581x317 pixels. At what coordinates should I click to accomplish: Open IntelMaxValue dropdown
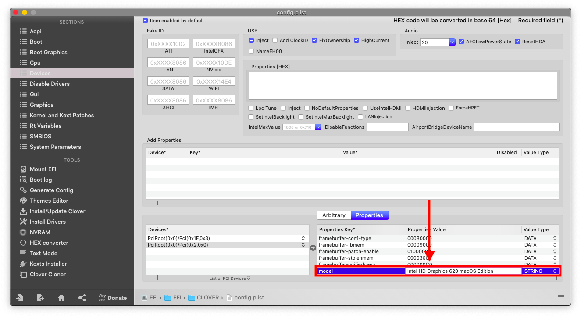(x=318, y=127)
